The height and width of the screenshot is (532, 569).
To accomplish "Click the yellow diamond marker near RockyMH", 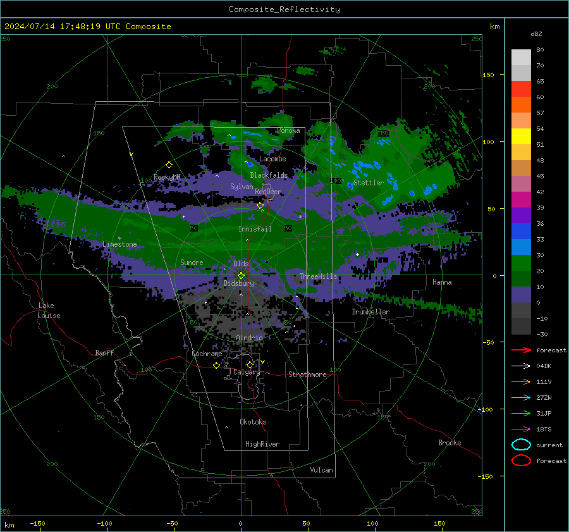I will pyautogui.click(x=169, y=165).
